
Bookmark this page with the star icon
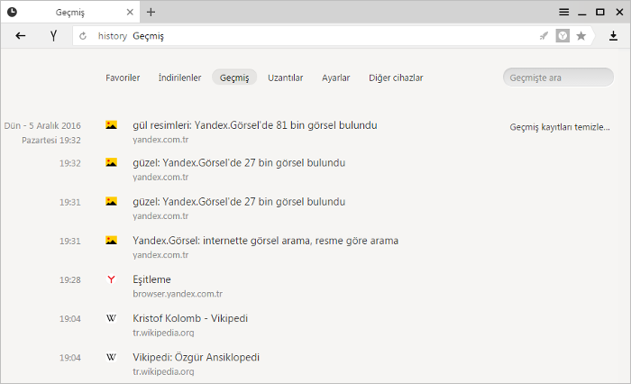point(581,36)
